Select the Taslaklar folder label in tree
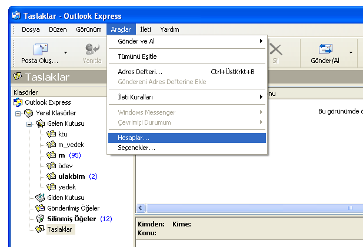 [x=59, y=229]
